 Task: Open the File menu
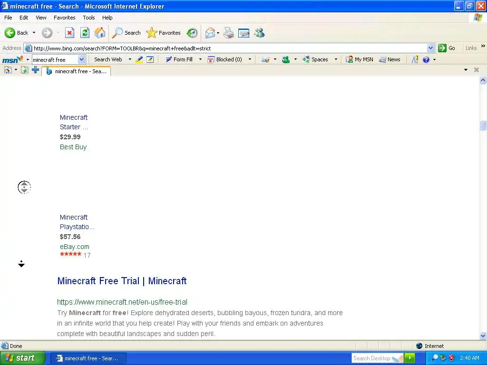pos(9,18)
